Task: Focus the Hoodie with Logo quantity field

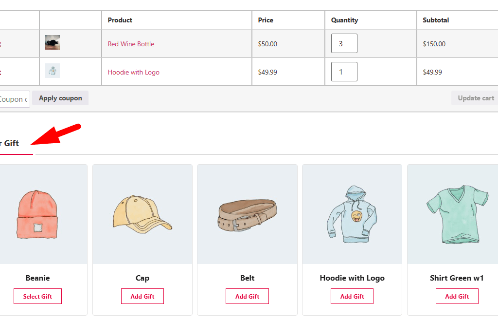Action: tap(344, 72)
